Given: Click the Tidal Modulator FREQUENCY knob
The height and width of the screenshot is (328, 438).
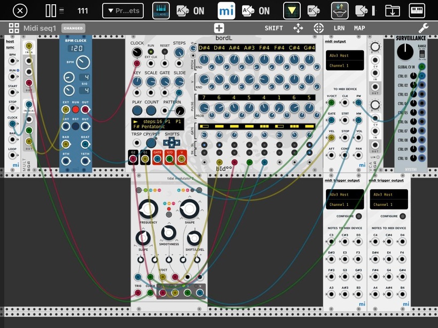Looking at the screenshot, I should click(x=148, y=209).
